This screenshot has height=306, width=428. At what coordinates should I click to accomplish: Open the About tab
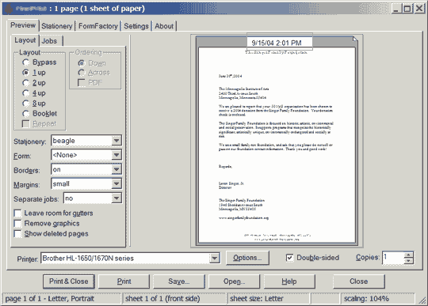pyautogui.click(x=164, y=26)
